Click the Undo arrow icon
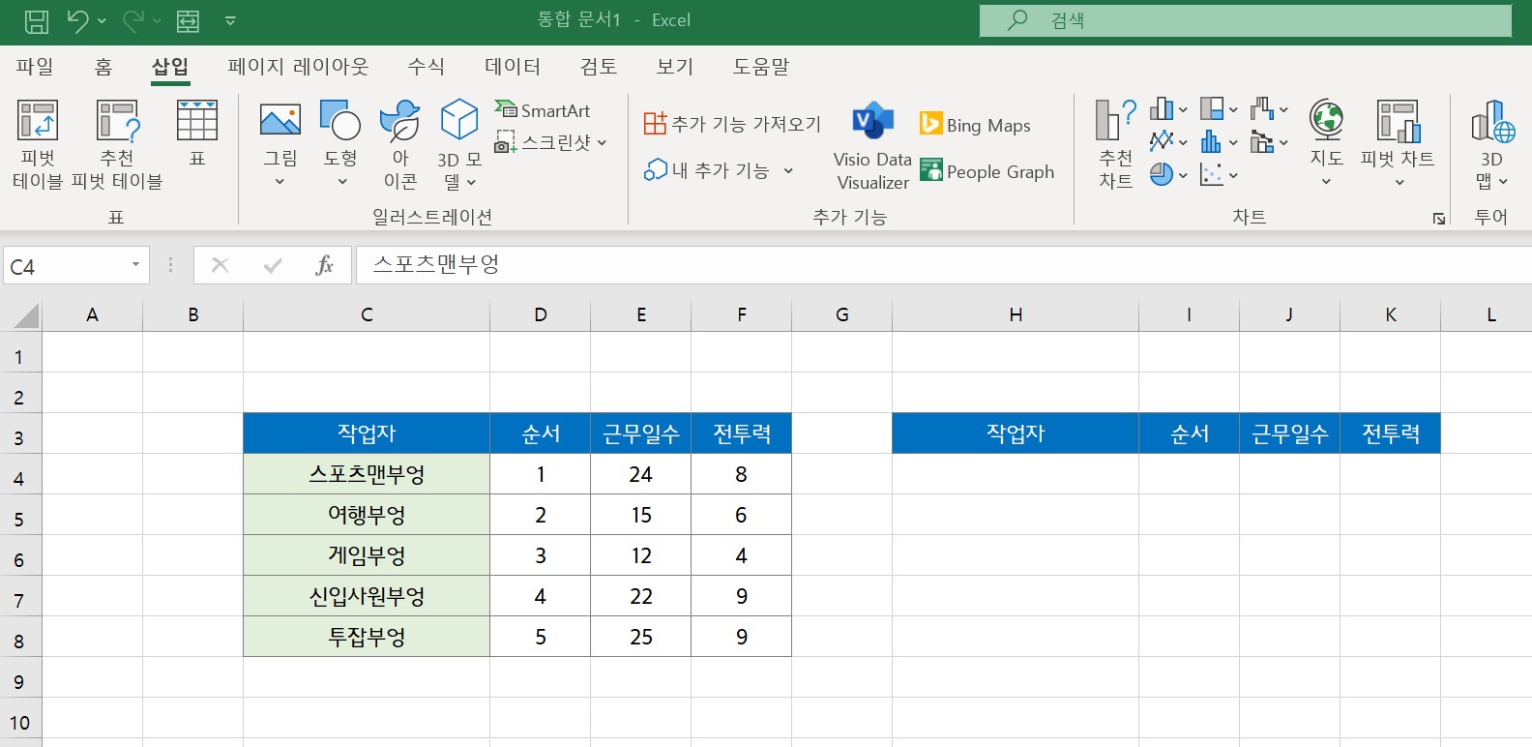Screen dimensions: 1532x747 pos(77,20)
